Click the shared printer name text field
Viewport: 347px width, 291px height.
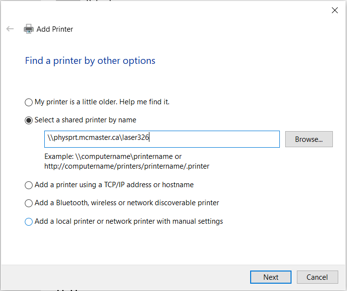click(x=162, y=139)
